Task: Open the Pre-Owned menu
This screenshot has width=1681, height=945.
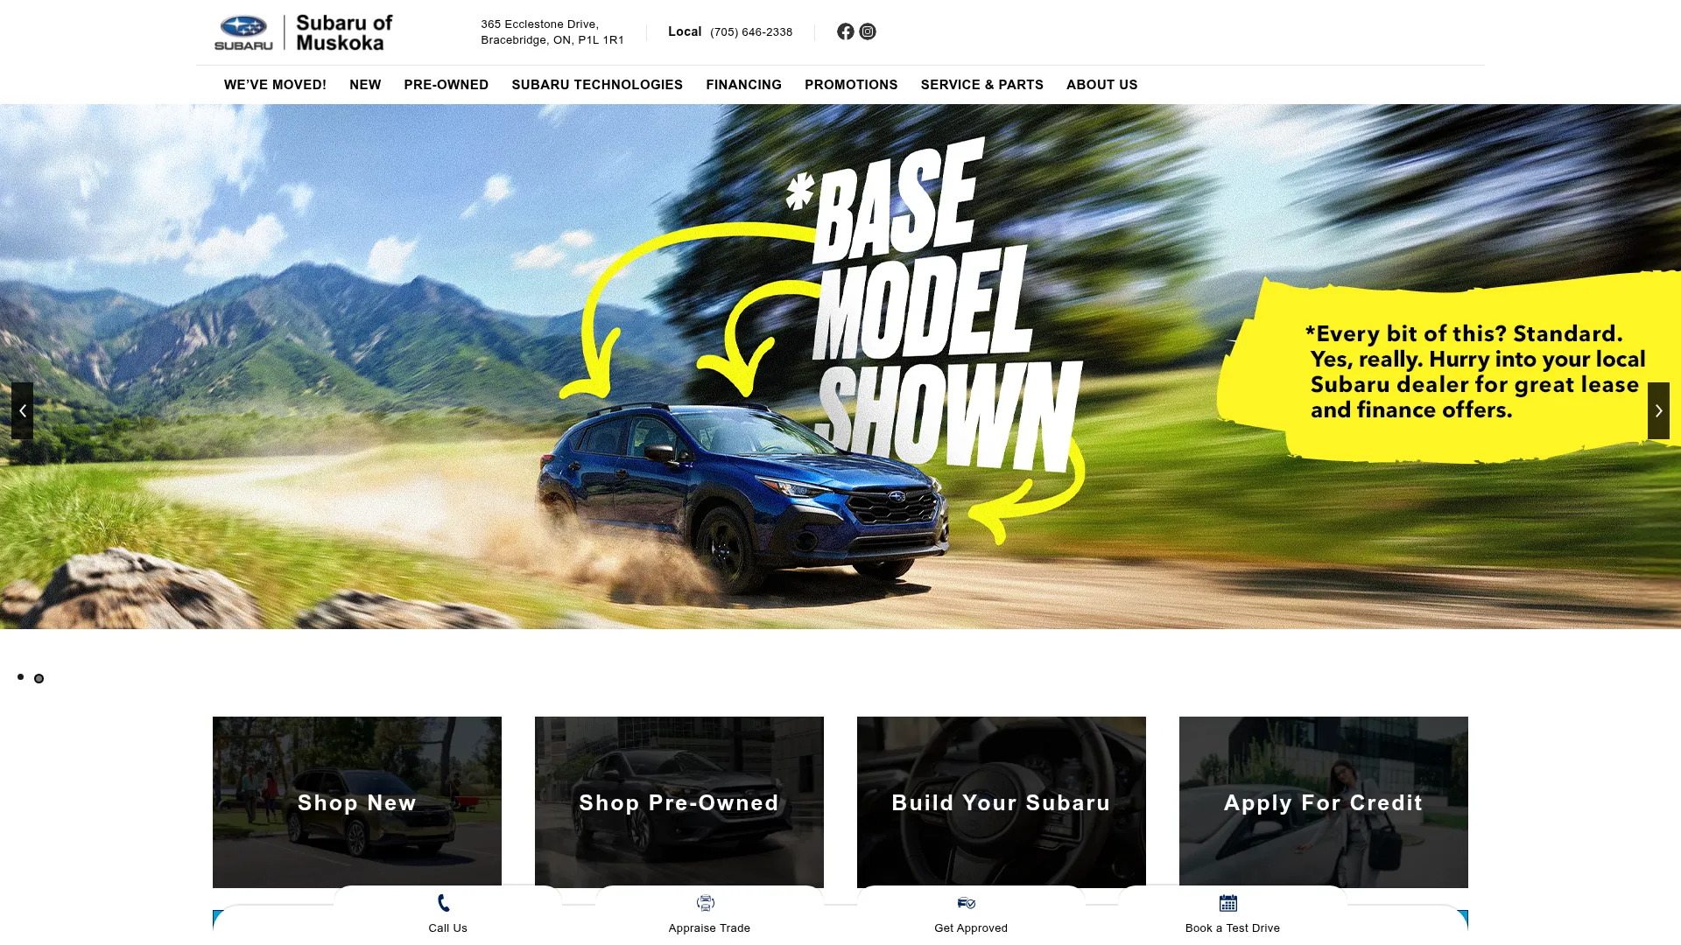Action: coord(447,85)
